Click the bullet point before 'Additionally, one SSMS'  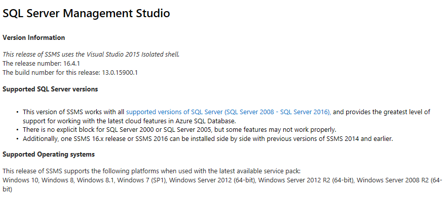pos(17,139)
